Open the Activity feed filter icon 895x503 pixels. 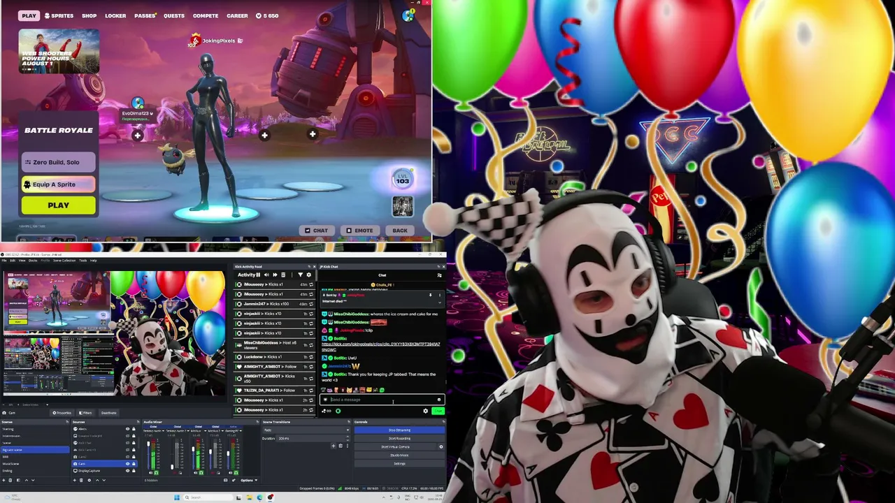tap(301, 275)
